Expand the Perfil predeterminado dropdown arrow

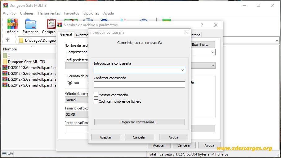tap(212, 66)
